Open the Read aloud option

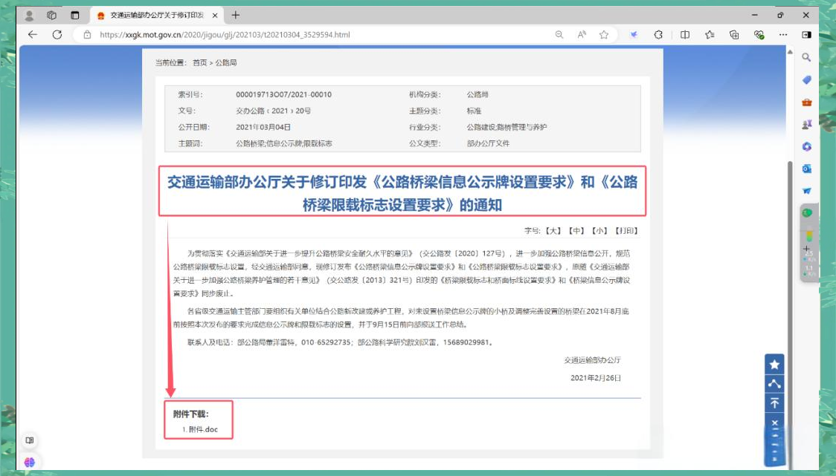click(582, 35)
